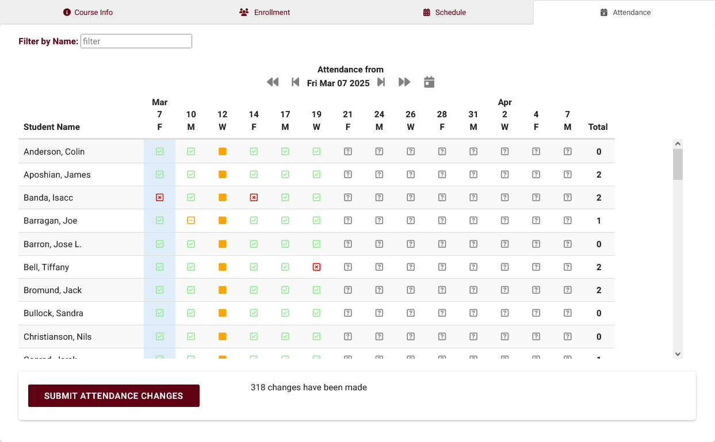Image resolution: width=715 pixels, height=442 pixels.
Task: Open the calendar date picker icon
Action: [429, 82]
